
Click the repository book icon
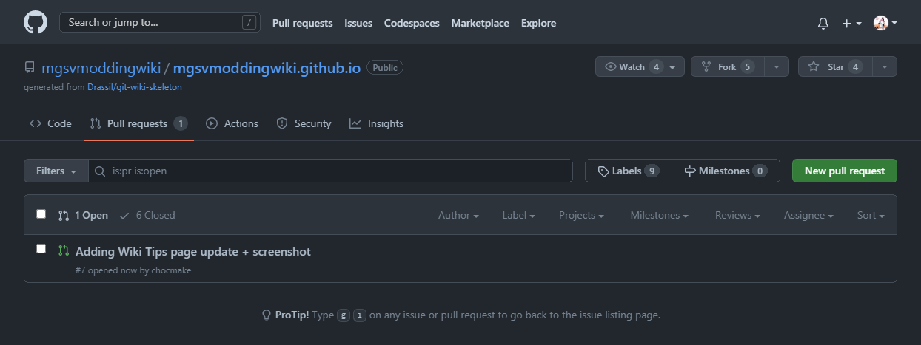click(x=30, y=68)
